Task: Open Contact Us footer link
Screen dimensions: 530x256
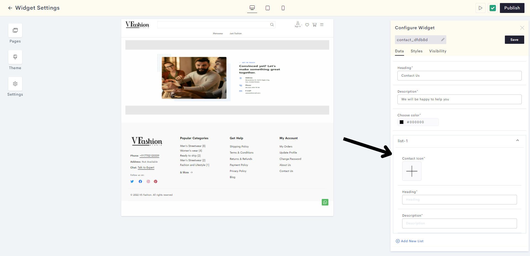Action: tap(286, 171)
